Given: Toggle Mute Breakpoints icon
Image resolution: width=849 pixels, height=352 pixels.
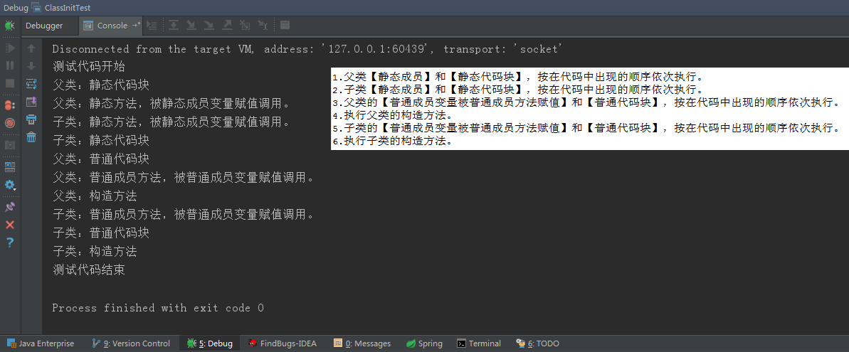Looking at the screenshot, I should (10, 123).
